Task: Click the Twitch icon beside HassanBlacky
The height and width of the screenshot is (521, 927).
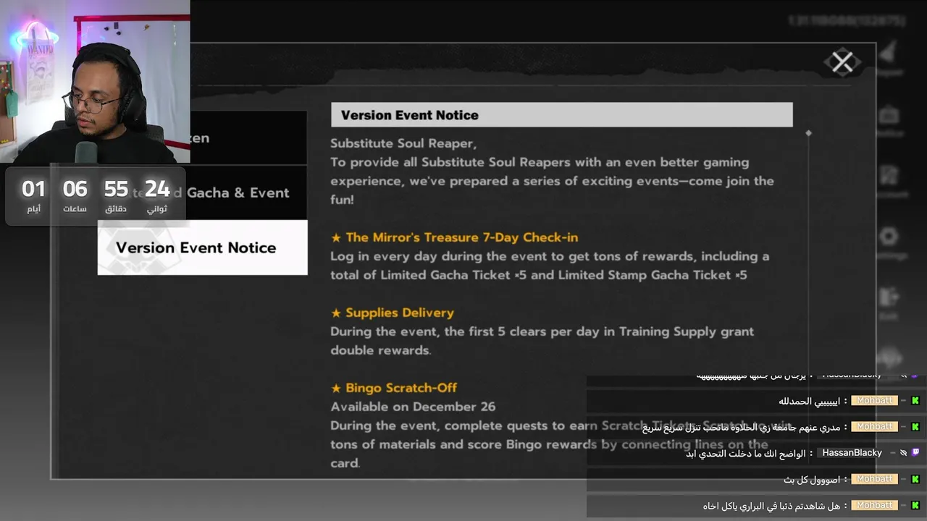Action: coord(915,453)
